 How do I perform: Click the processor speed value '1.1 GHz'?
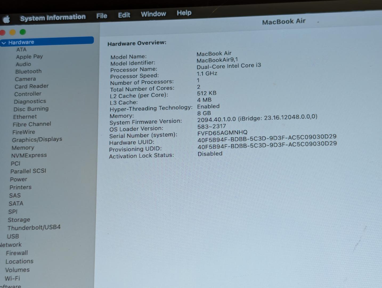point(207,73)
